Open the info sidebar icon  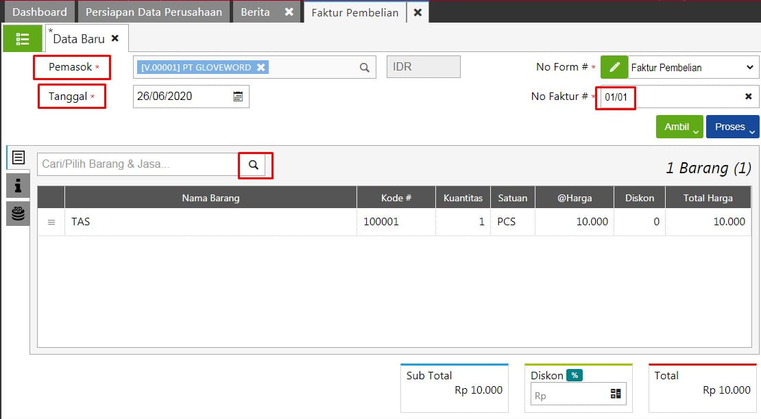tap(18, 186)
